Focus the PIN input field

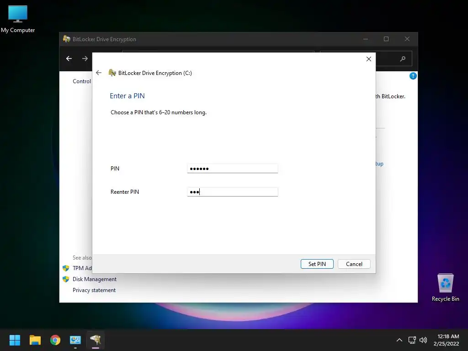233,168
